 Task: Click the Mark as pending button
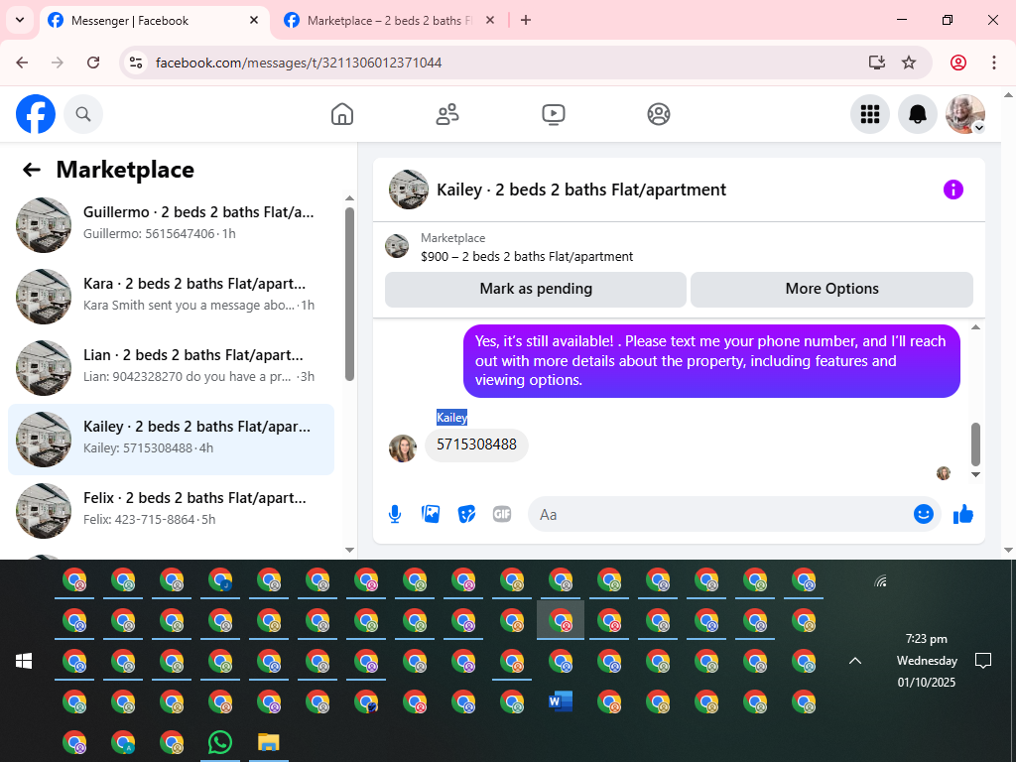[536, 289]
